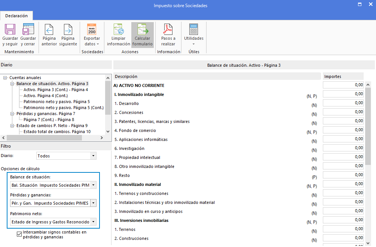The image size is (376, 247).
Task: Select Activo. Página 3 (Cont.) - Página 4
Action: tap(56, 90)
